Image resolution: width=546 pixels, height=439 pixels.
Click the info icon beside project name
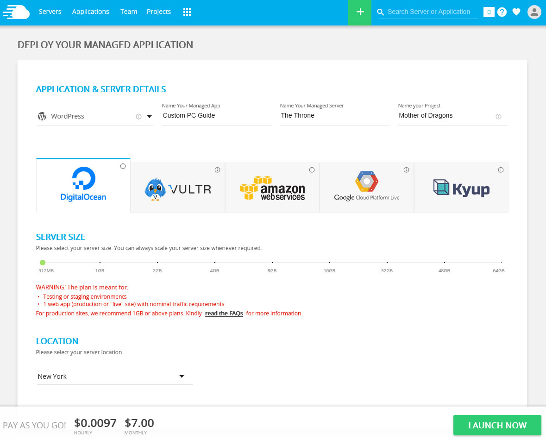498,117
